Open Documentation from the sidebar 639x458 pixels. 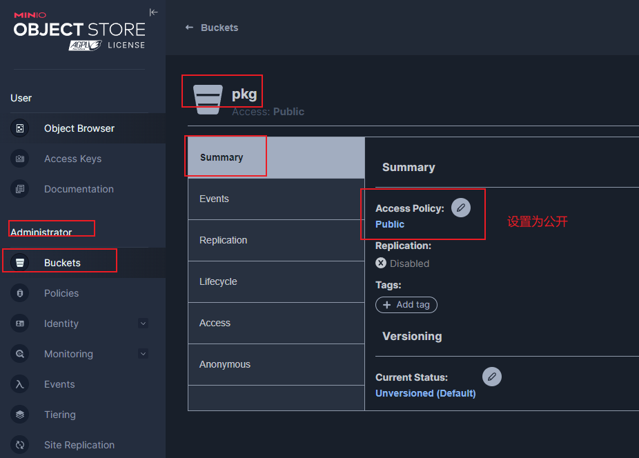79,189
